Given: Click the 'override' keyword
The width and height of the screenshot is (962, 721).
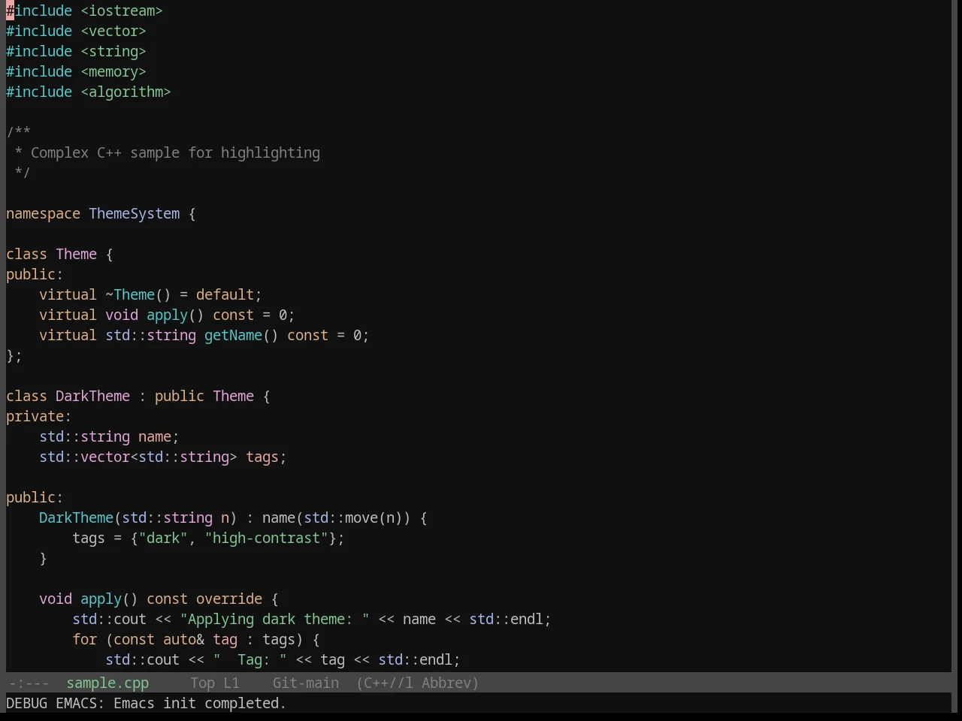Looking at the screenshot, I should [x=229, y=599].
